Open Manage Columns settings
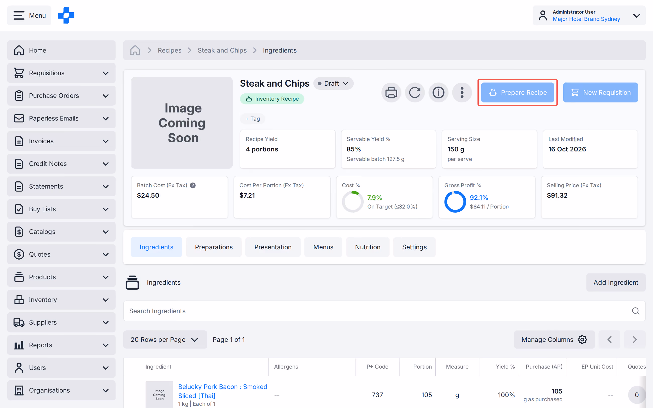 [554, 339]
